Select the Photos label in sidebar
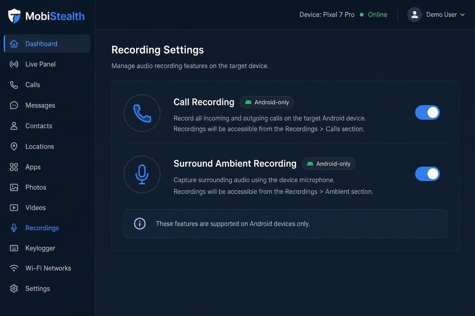Image resolution: width=475 pixels, height=316 pixels. coord(36,187)
